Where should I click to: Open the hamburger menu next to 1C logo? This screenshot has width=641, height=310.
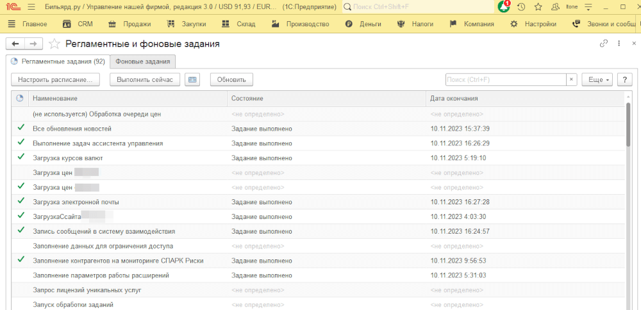tap(31, 6)
